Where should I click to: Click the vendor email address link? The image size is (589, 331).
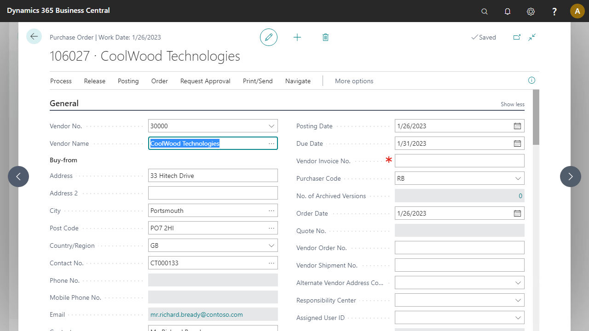(x=196, y=314)
